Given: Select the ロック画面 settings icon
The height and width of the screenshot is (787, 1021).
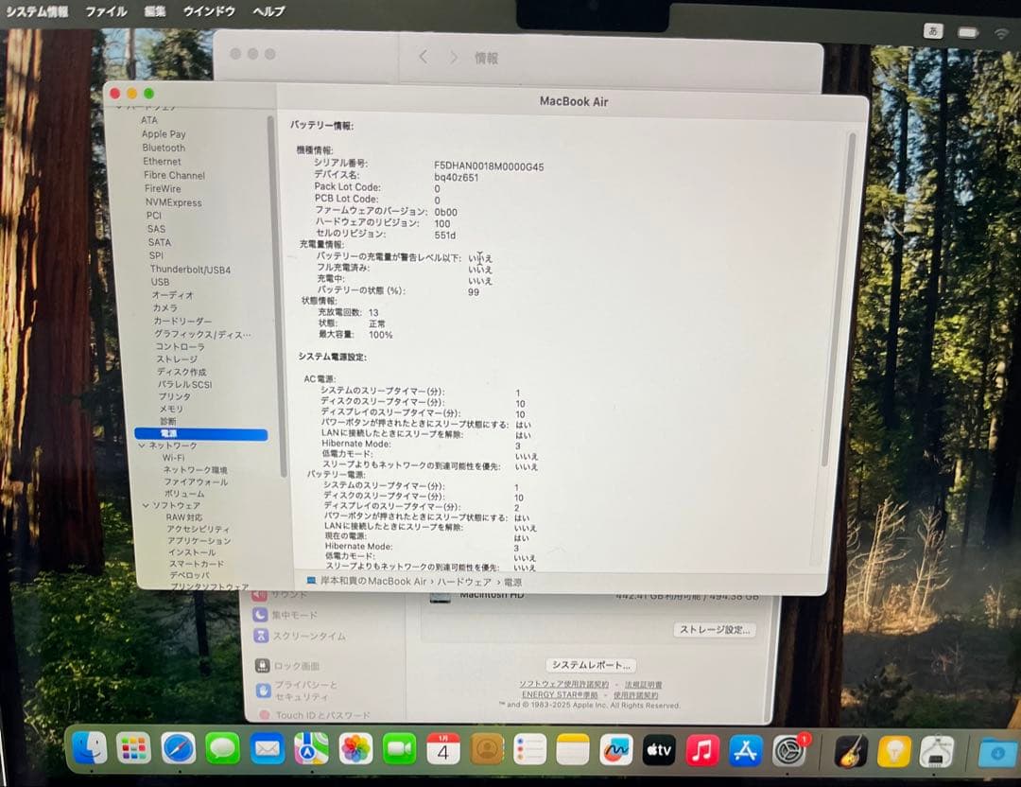Looking at the screenshot, I should coord(262,665).
